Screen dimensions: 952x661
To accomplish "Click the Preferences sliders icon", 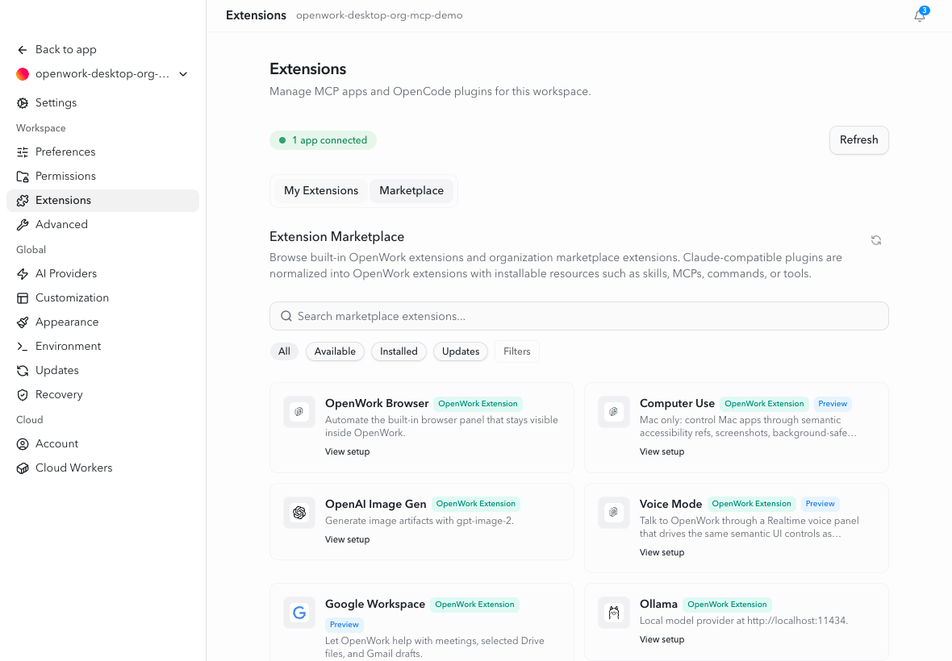I will click(x=23, y=152).
